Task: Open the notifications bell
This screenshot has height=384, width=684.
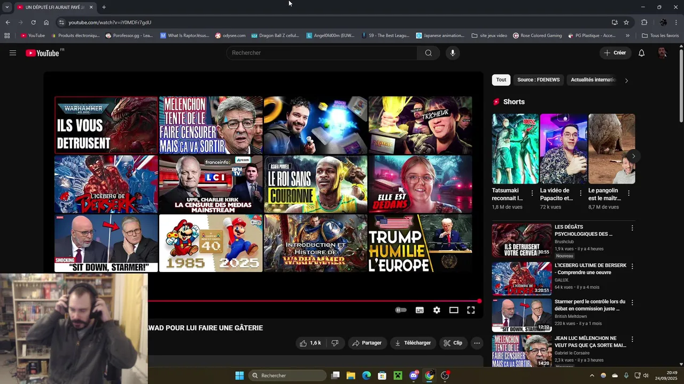Action: click(642, 53)
